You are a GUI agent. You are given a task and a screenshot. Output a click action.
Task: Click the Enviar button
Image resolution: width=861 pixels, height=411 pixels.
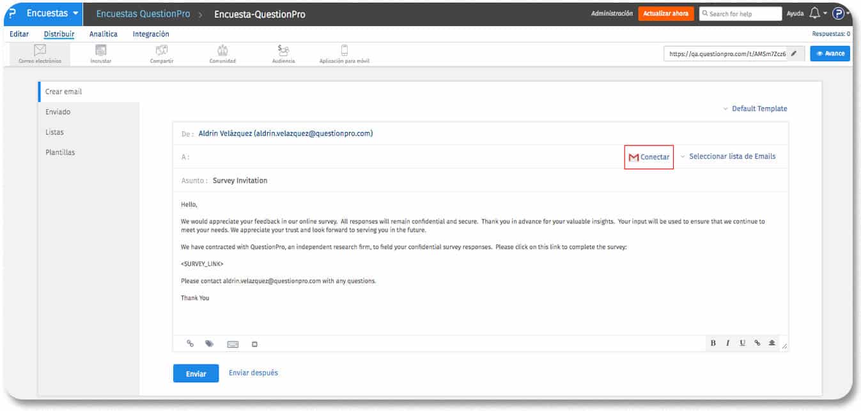(x=196, y=374)
